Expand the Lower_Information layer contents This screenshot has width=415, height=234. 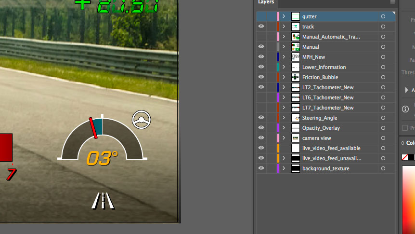pos(284,67)
